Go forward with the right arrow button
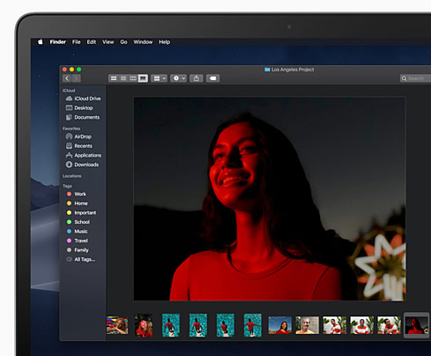Viewport: 431px width, 356px height. point(77,78)
